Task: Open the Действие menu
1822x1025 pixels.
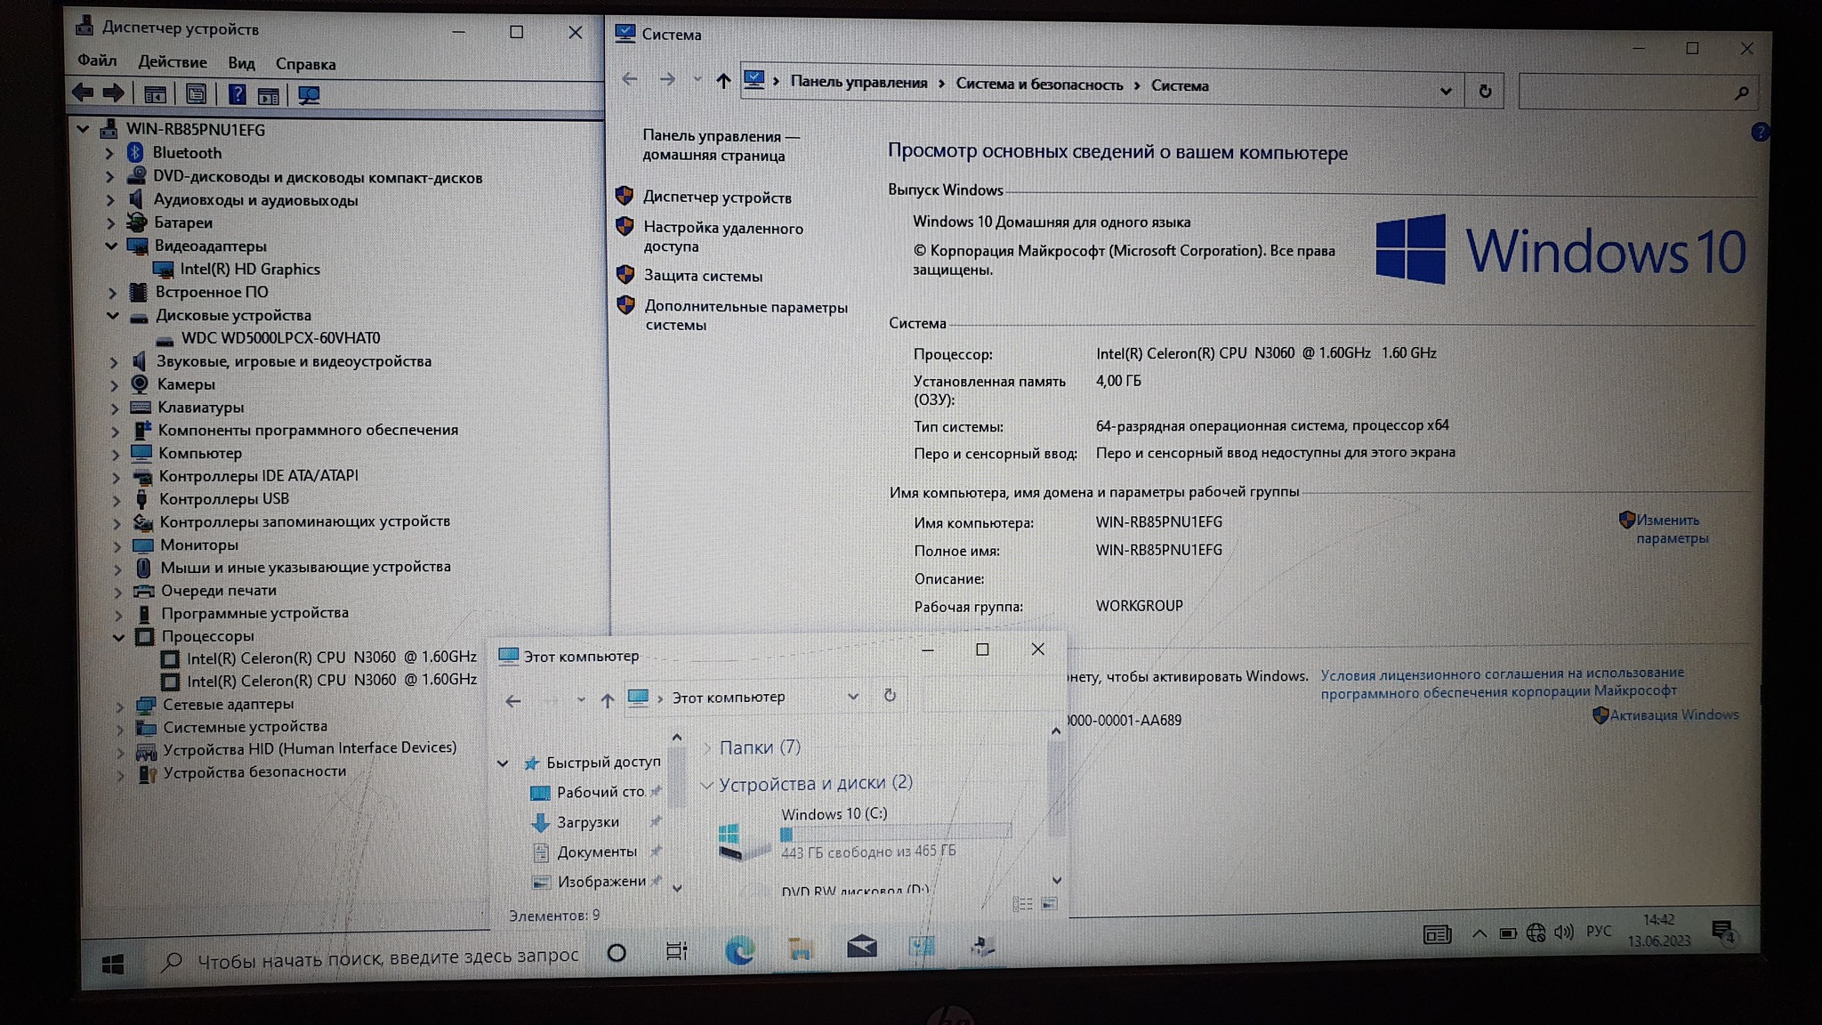Action: 173,62
